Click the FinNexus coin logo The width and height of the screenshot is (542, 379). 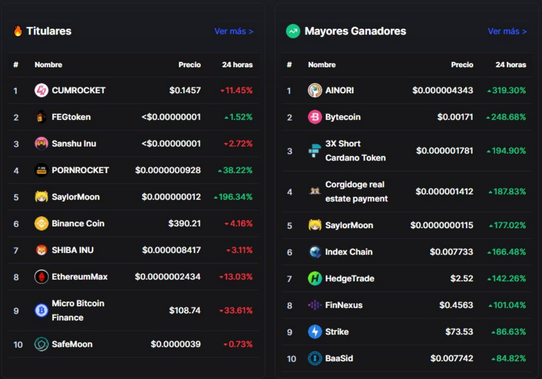click(x=315, y=305)
